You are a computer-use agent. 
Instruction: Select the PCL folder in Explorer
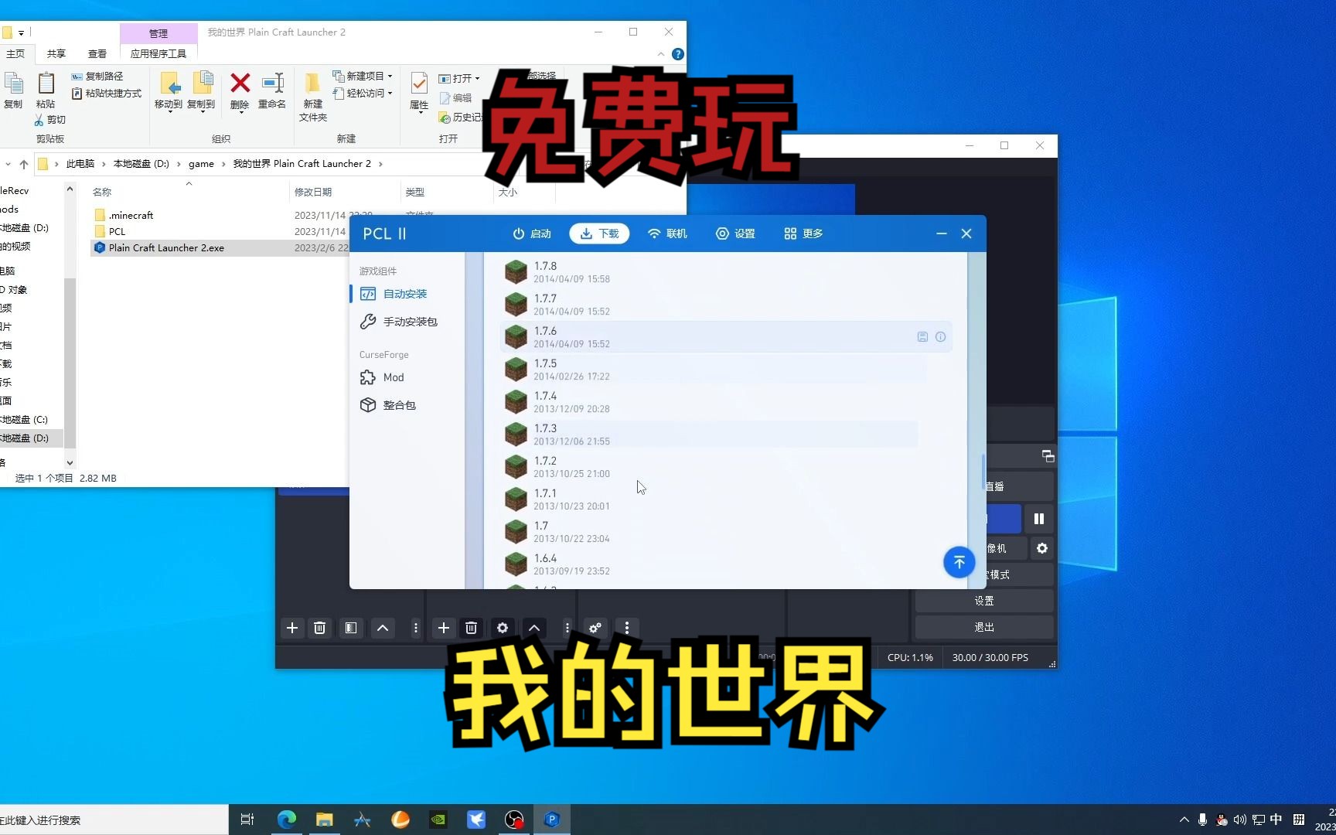tap(117, 232)
